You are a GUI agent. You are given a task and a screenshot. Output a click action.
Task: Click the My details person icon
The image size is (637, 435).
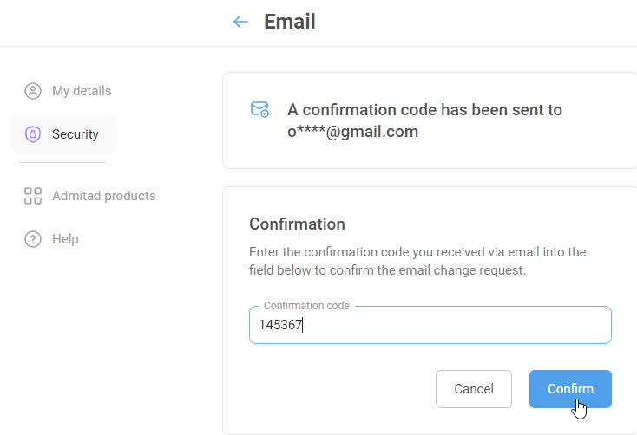point(33,91)
